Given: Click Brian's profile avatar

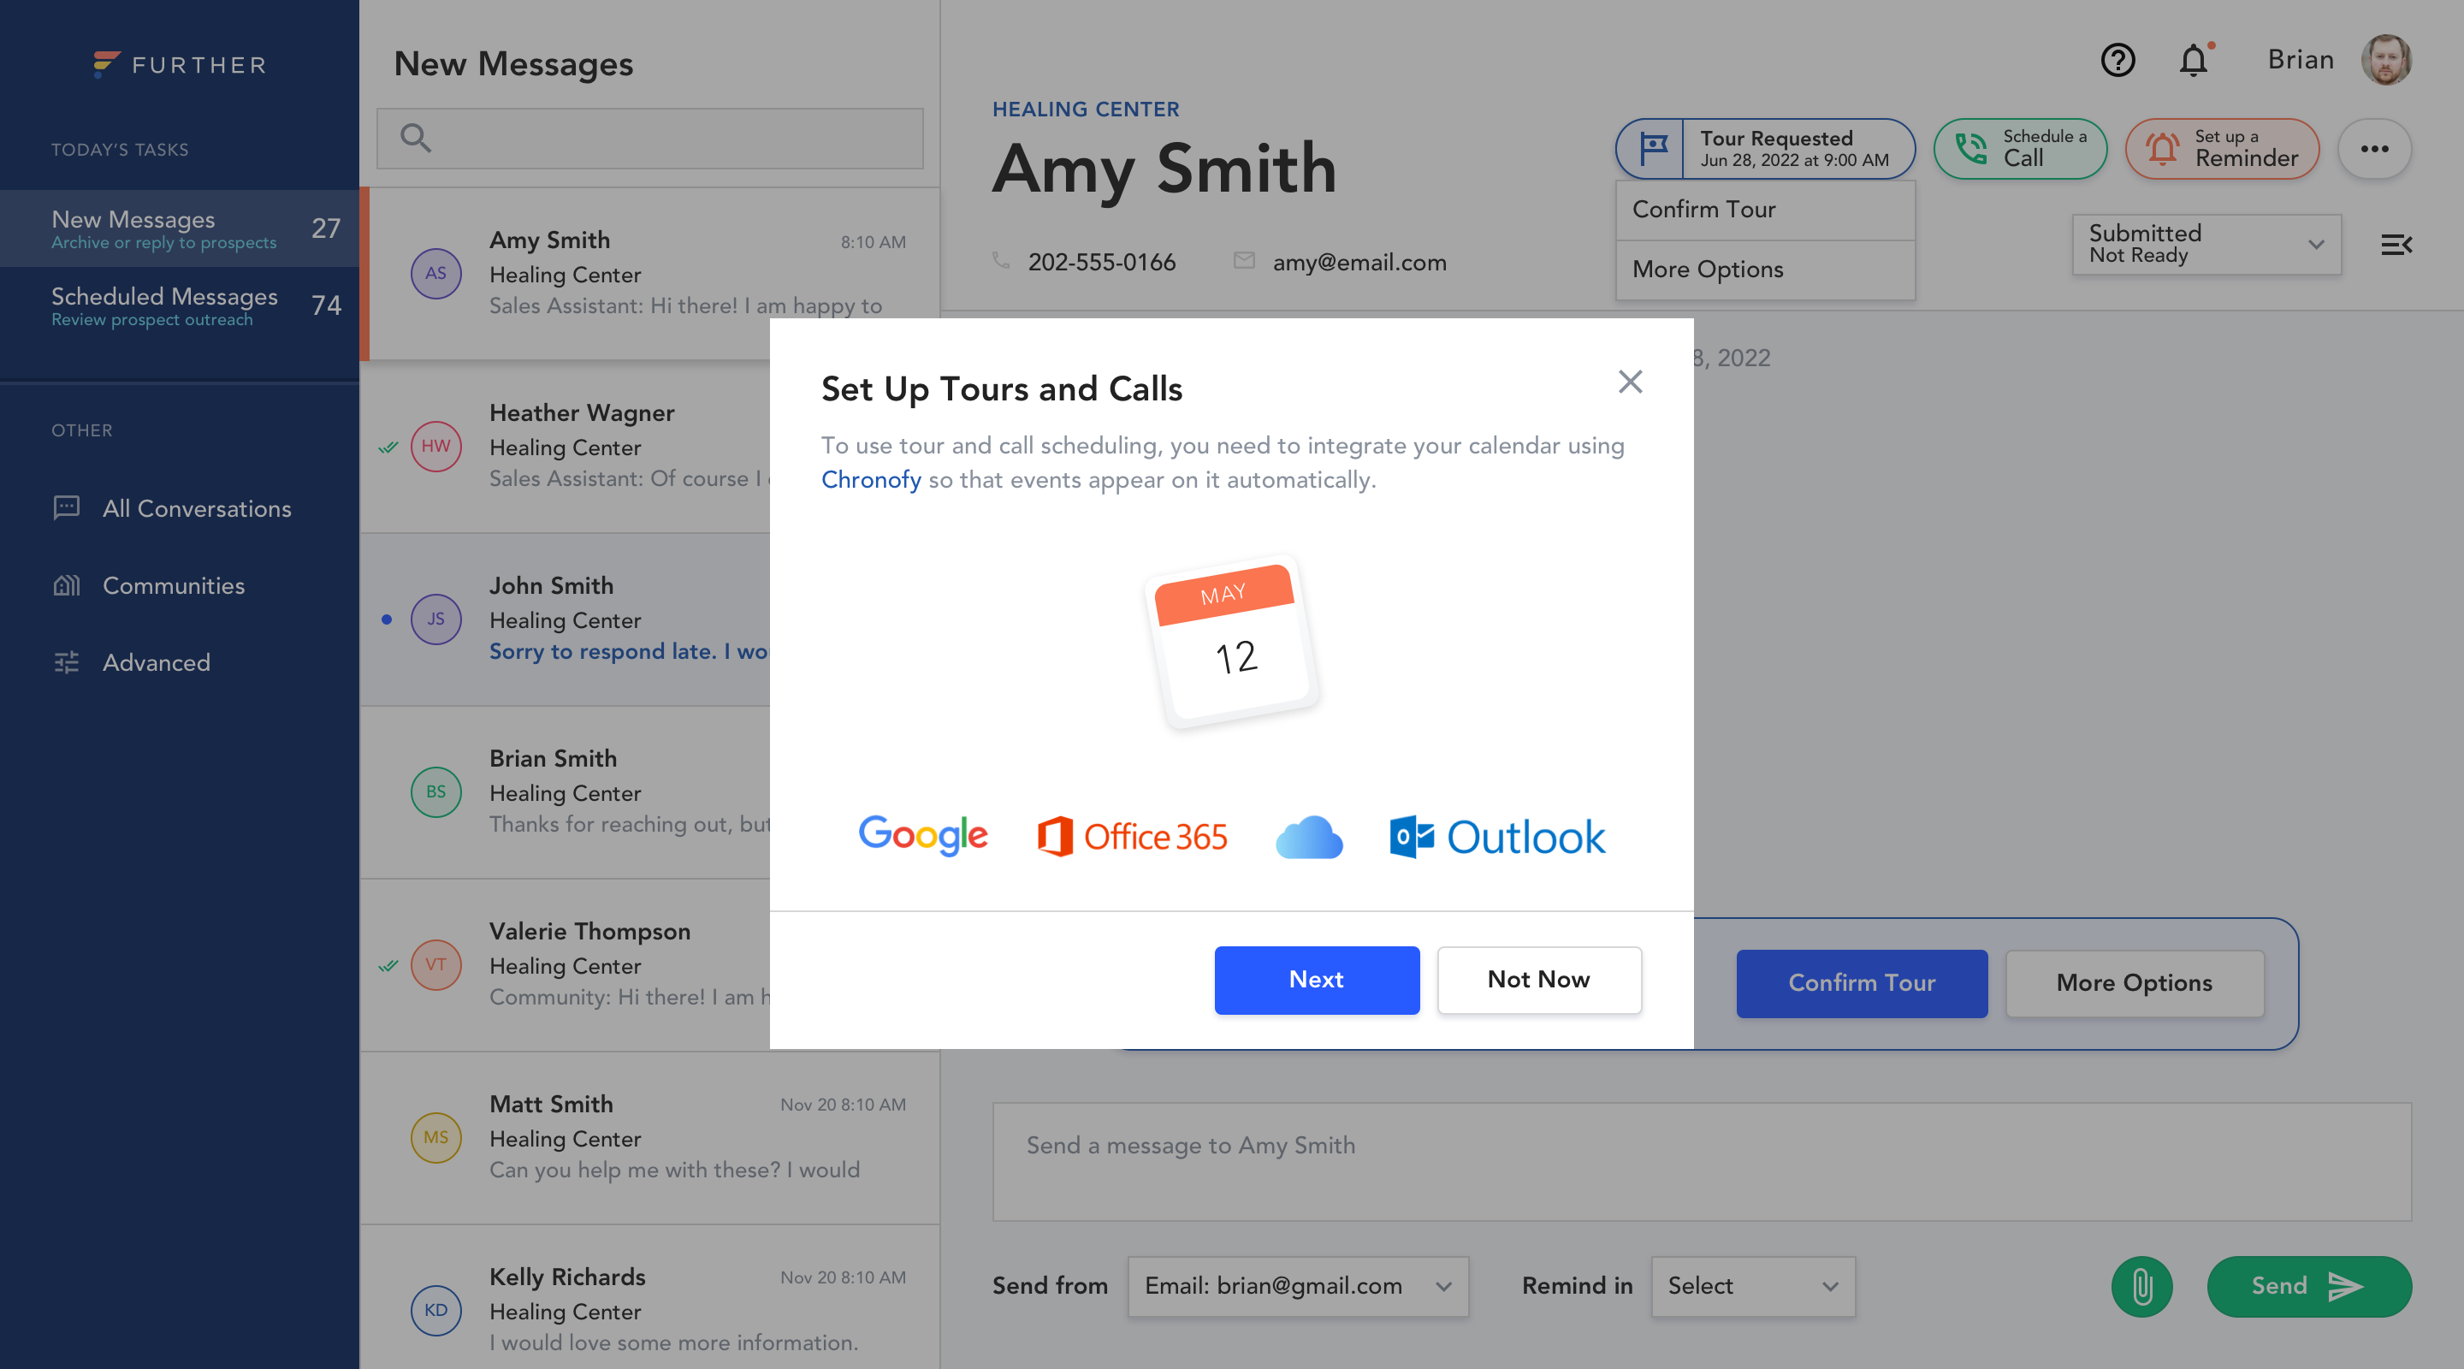Looking at the screenshot, I should (2385, 60).
